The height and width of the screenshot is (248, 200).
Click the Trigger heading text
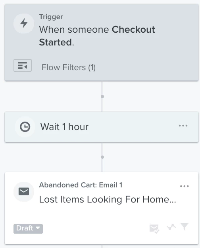[51, 17]
